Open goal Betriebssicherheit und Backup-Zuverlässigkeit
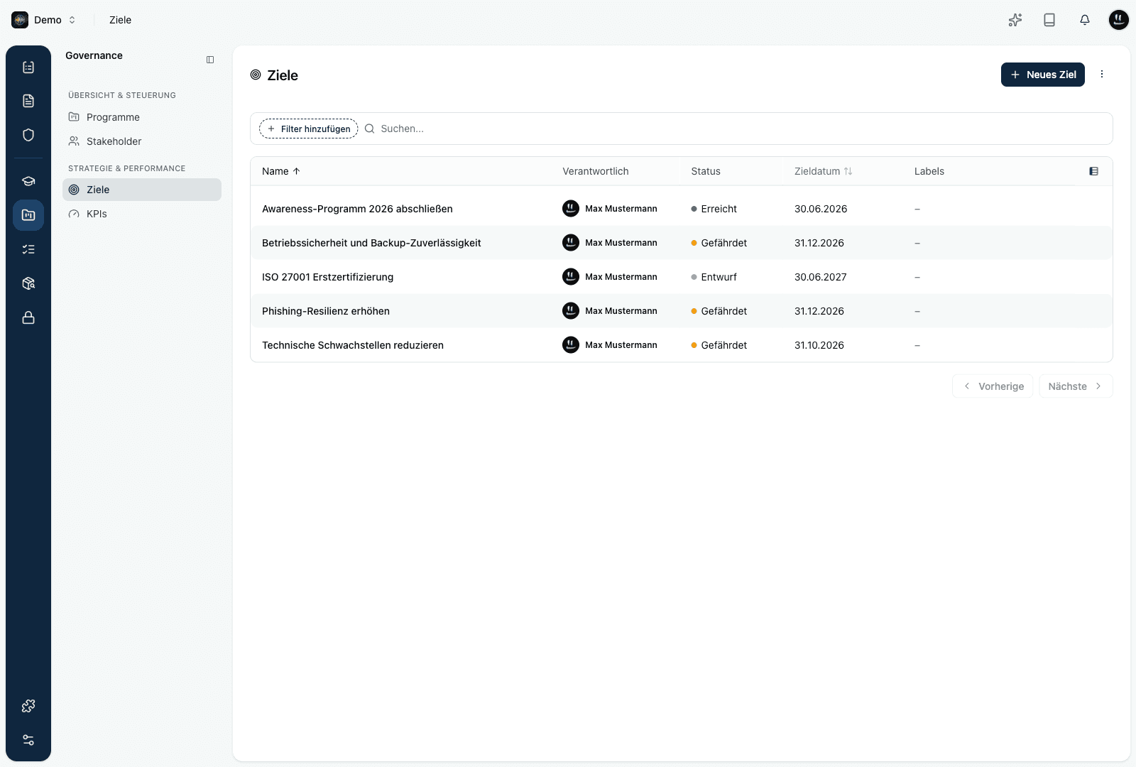This screenshot has height=767, width=1136. pos(371,243)
